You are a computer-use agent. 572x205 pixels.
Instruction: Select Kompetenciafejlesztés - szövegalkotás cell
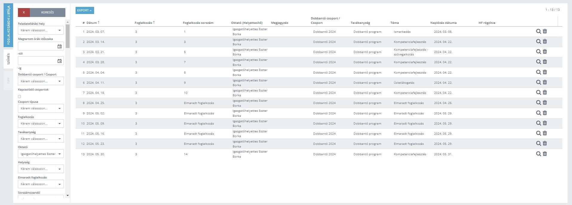click(411, 52)
